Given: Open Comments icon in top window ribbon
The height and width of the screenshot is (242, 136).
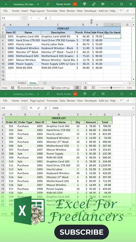Looking at the screenshot, I should (x=121, y=11).
